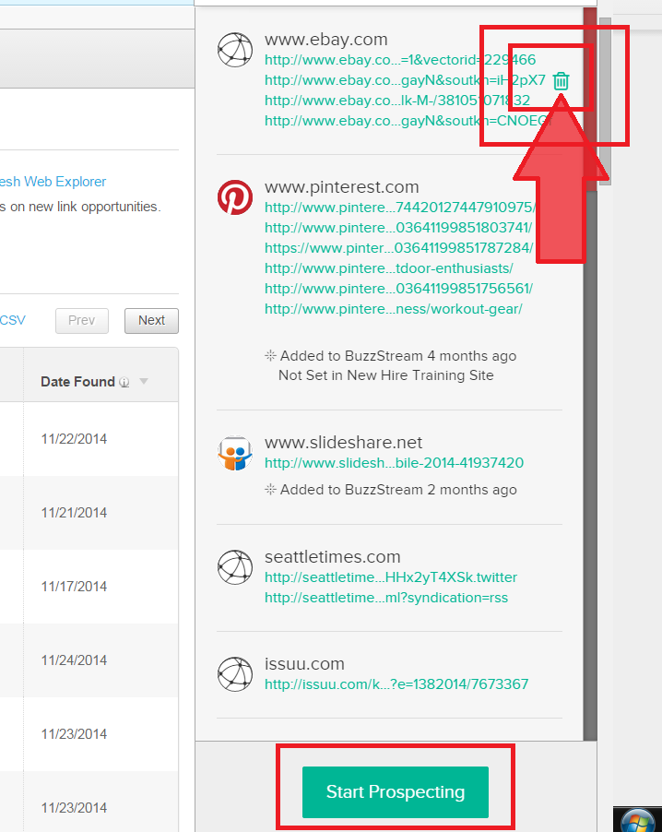This screenshot has height=832, width=662.
Task: Open ebay link ending vectorid=229466
Action: (400, 59)
